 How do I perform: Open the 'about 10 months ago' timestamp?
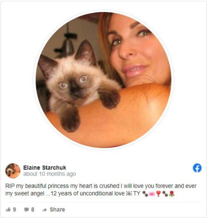[50, 174]
